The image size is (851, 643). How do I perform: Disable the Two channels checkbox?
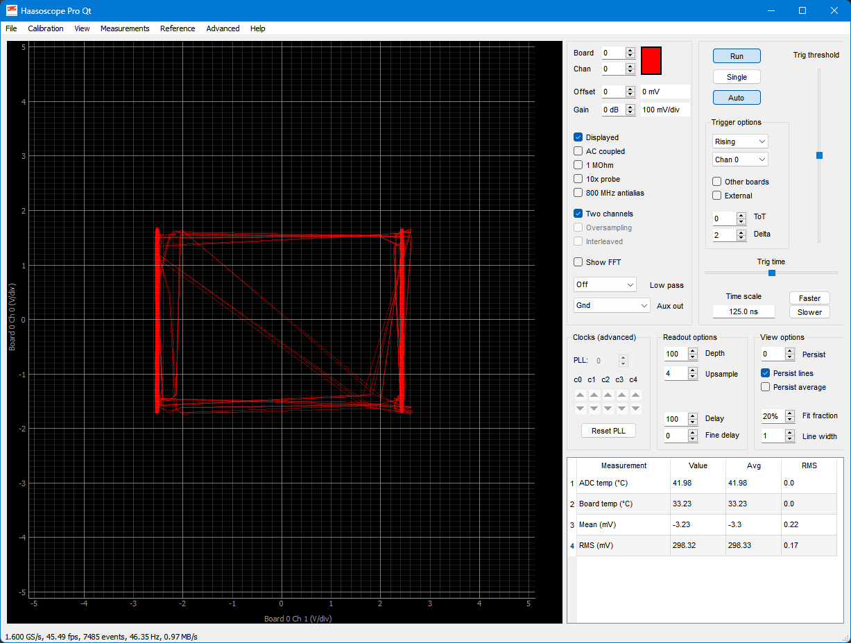(x=578, y=214)
